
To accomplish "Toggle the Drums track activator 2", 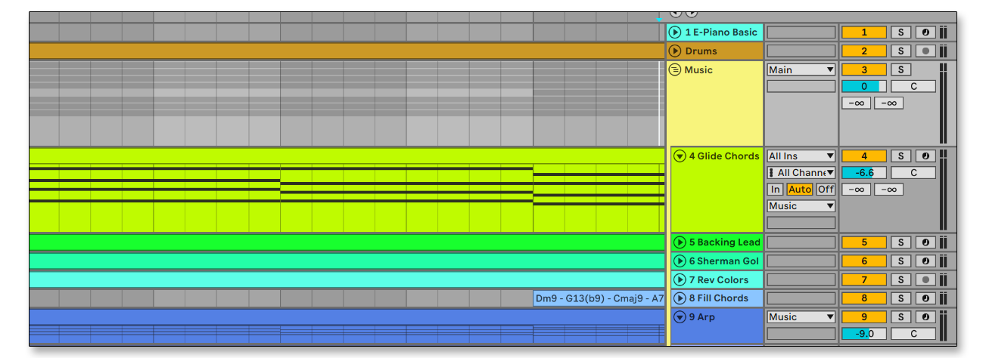I will tap(863, 51).
